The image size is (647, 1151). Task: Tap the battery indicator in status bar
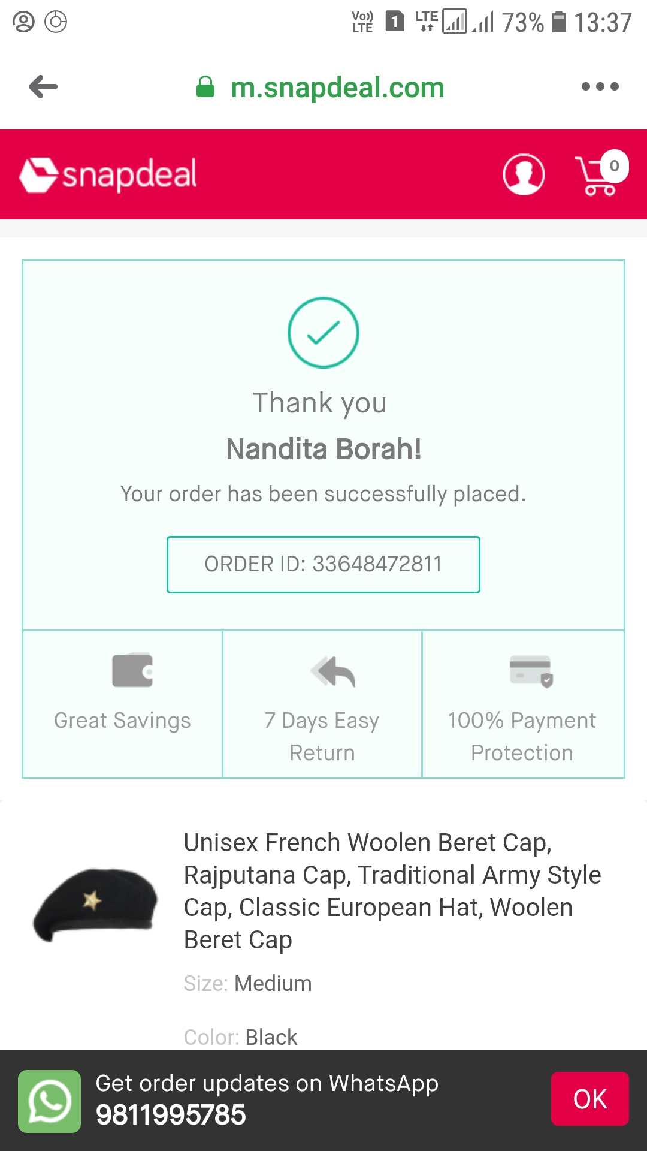(558, 22)
